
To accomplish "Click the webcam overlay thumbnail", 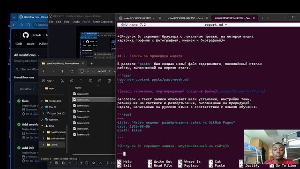I will click(272, 147).
